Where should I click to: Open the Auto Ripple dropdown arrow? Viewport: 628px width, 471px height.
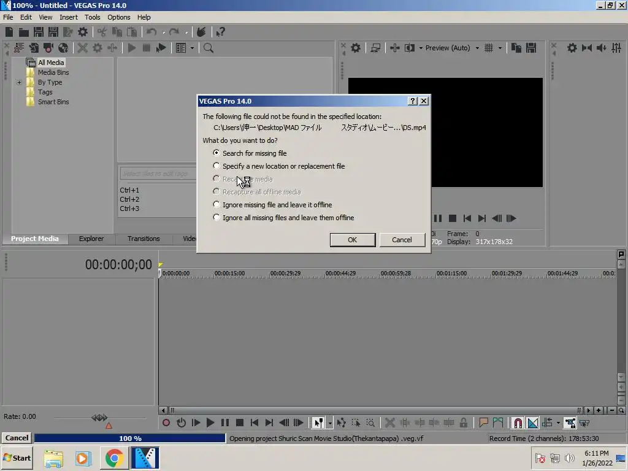click(558, 423)
